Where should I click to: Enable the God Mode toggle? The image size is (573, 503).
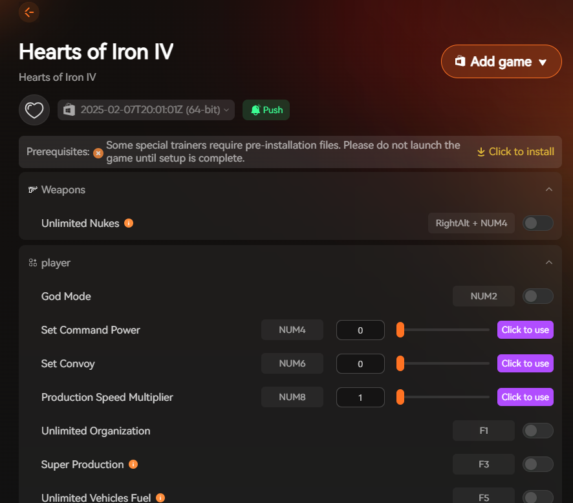pyautogui.click(x=537, y=296)
